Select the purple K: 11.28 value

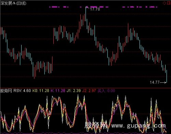58,91
